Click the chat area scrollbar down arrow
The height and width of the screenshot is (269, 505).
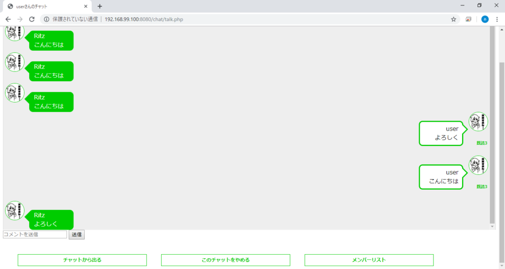492,226
